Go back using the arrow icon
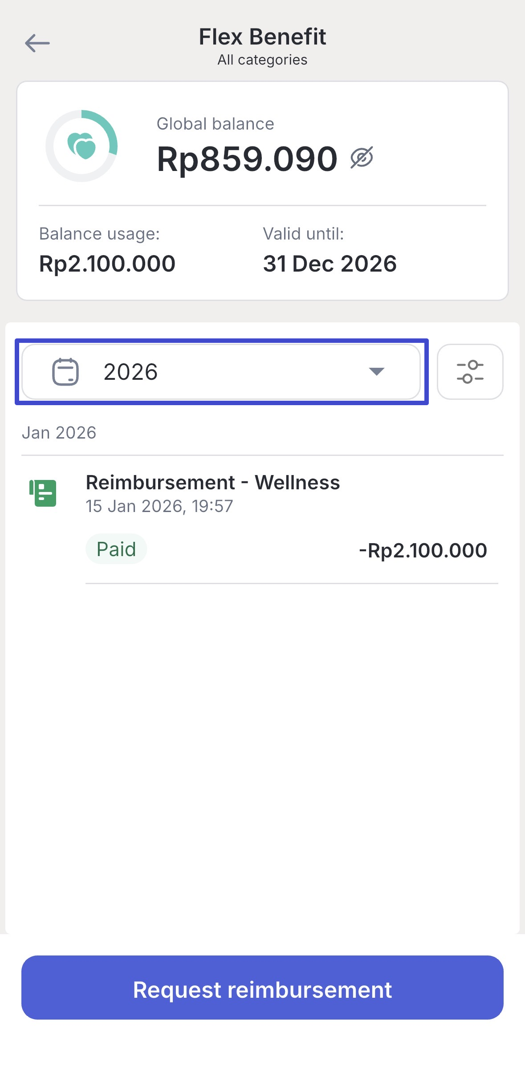This screenshot has height=1065, width=525. pyautogui.click(x=37, y=43)
